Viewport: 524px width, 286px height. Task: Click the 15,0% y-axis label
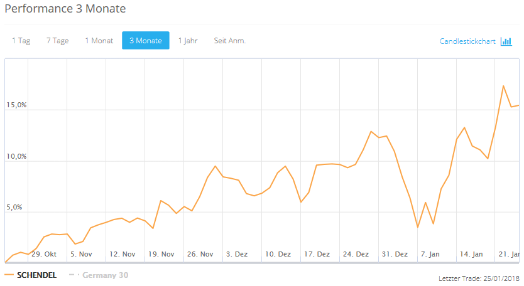click(x=17, y=105)
